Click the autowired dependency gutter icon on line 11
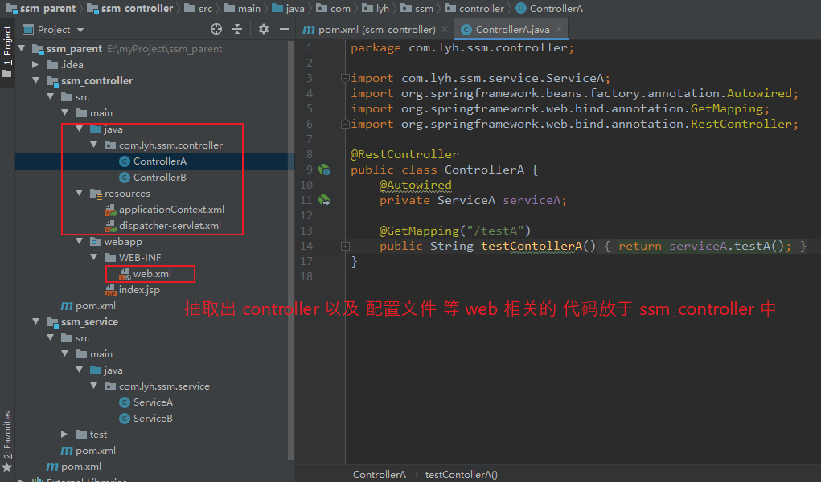 [x=325, y=200]
